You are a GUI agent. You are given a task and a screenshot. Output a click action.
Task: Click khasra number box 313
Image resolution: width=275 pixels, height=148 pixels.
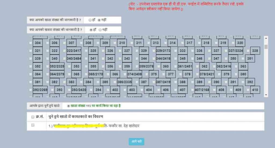point(155,43)
